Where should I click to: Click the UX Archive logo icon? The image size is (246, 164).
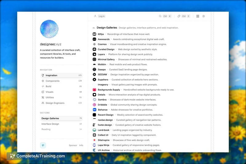94,150
